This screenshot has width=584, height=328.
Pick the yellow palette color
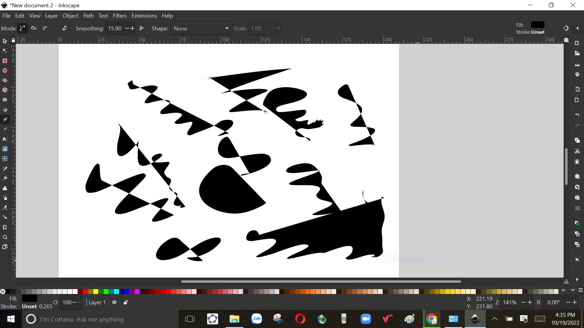click(96, 292)
